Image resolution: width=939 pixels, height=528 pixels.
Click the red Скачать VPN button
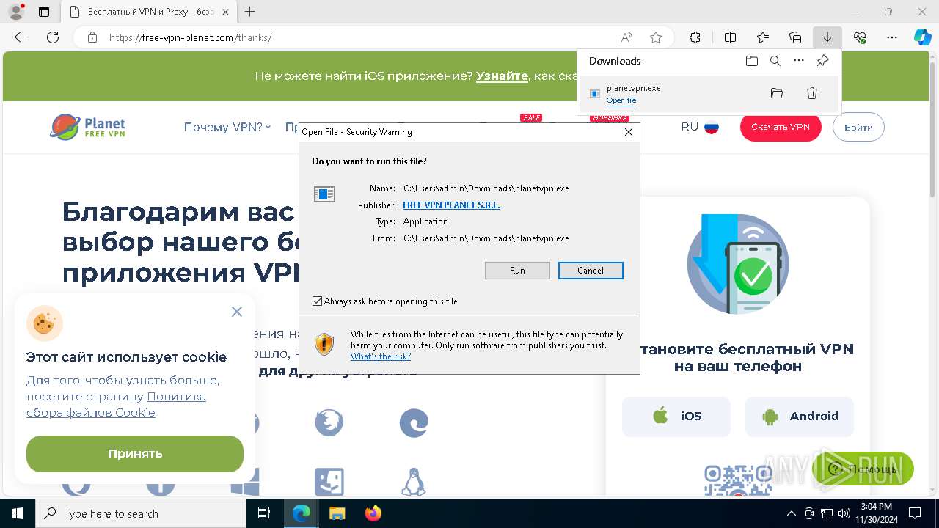pos(781,127)
